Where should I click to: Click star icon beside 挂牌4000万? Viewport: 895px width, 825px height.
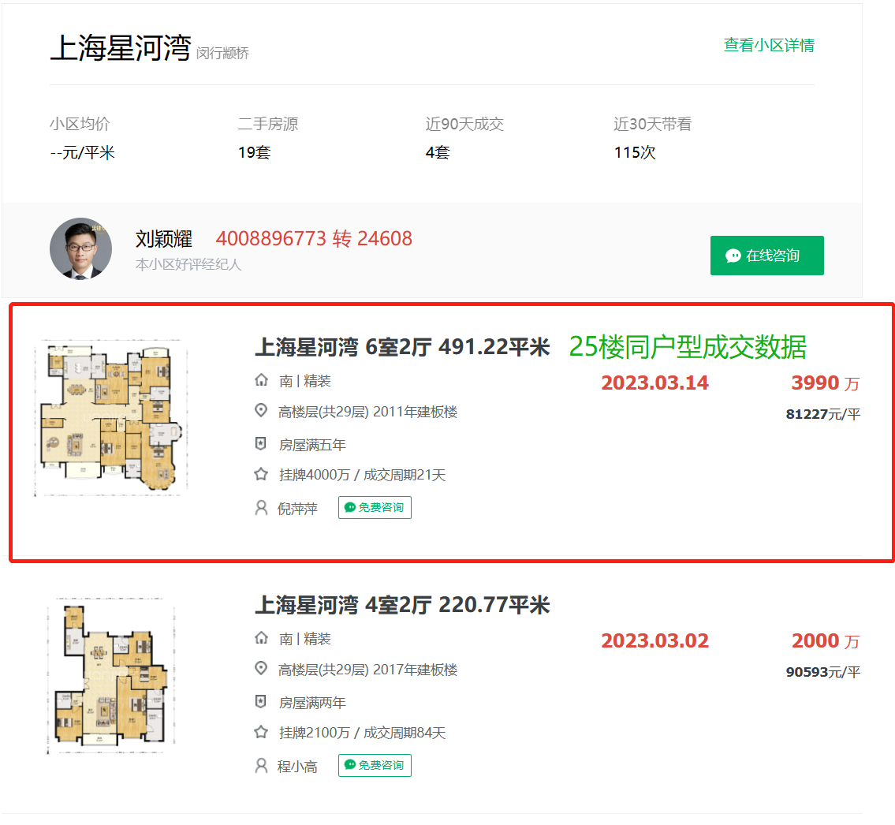[261, 475]
